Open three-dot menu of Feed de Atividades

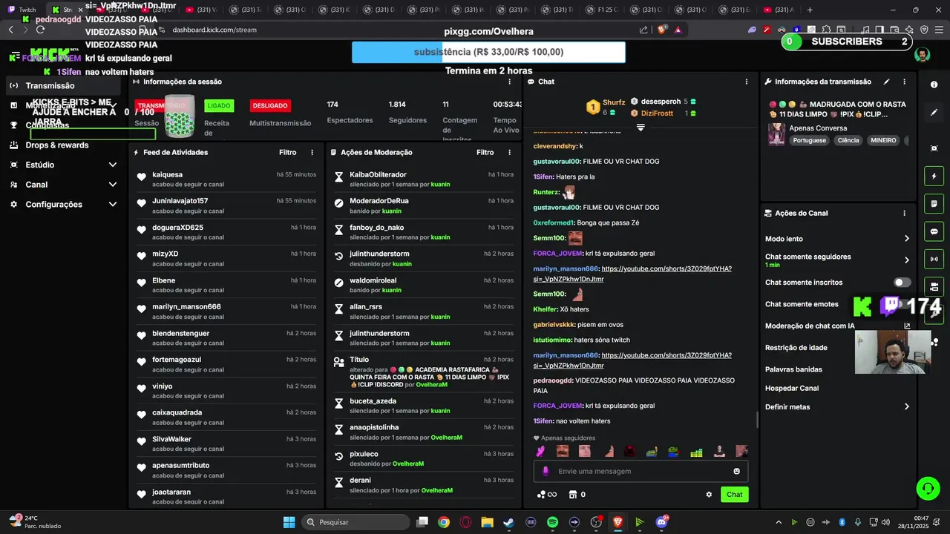click(x=312, y=152)
